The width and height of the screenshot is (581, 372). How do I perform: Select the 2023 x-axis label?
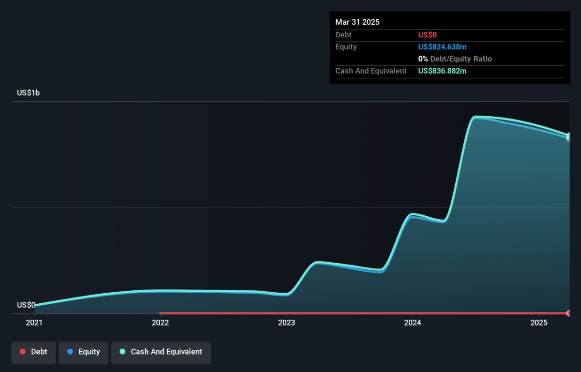click(287, 323)
